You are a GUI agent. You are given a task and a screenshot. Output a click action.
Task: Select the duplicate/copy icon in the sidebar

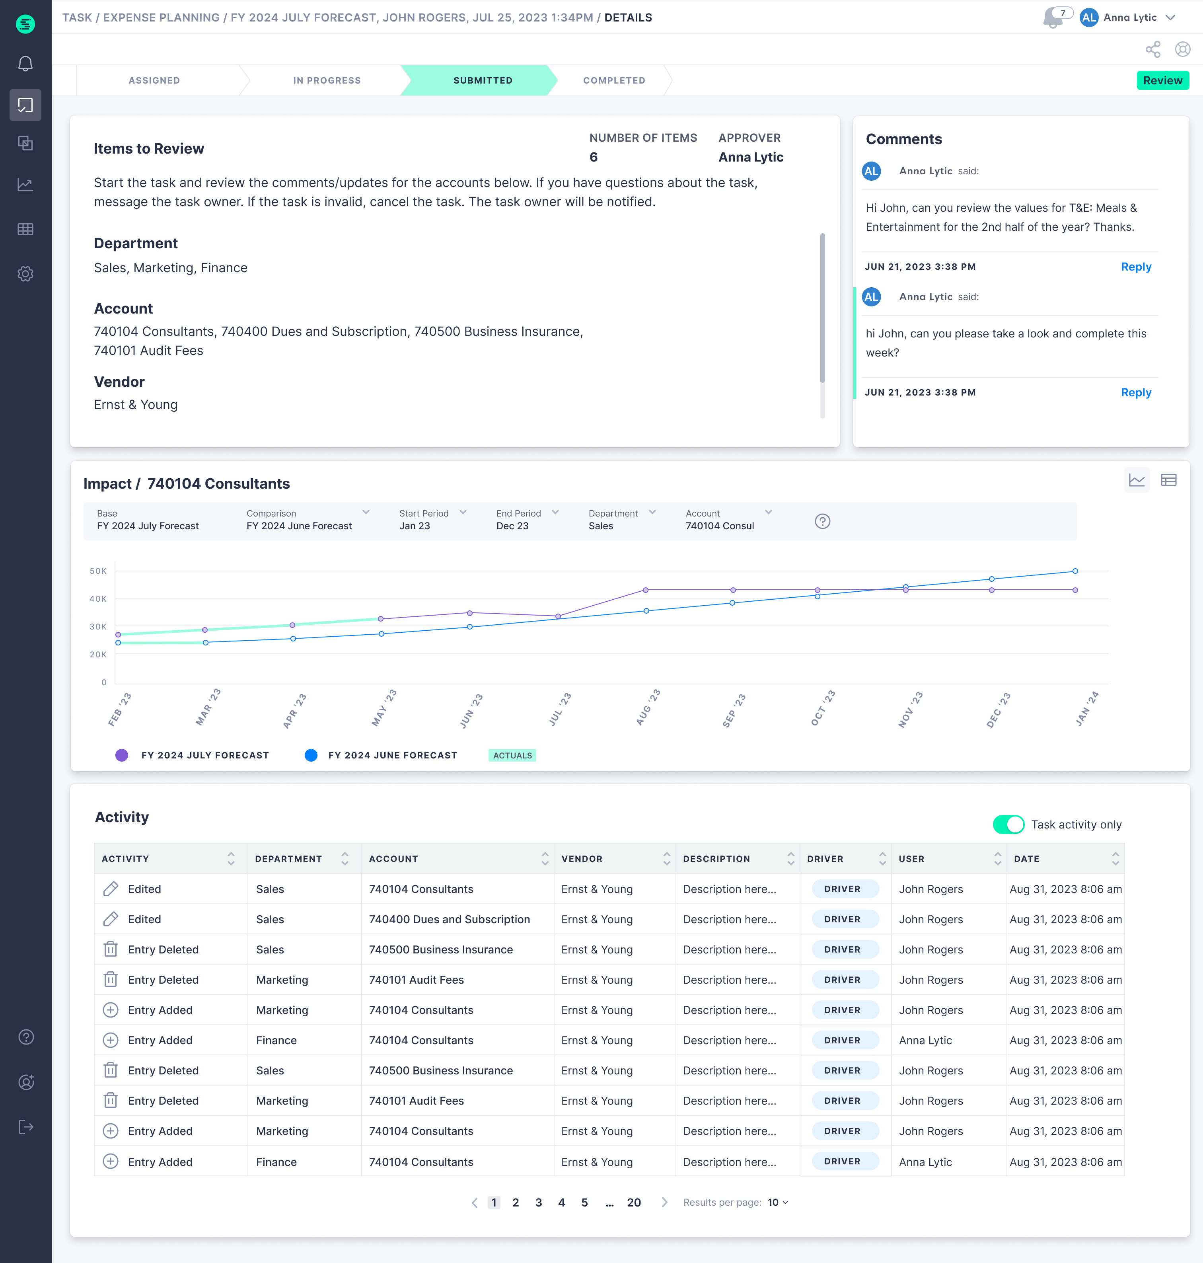click(x=25, y=143)
